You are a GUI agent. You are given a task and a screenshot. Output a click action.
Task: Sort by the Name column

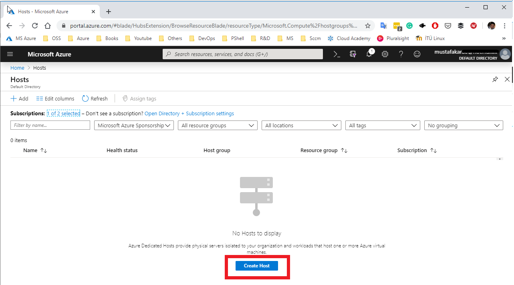35,151
